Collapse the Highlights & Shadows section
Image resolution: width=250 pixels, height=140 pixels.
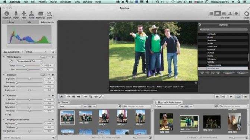pos(3,120)
